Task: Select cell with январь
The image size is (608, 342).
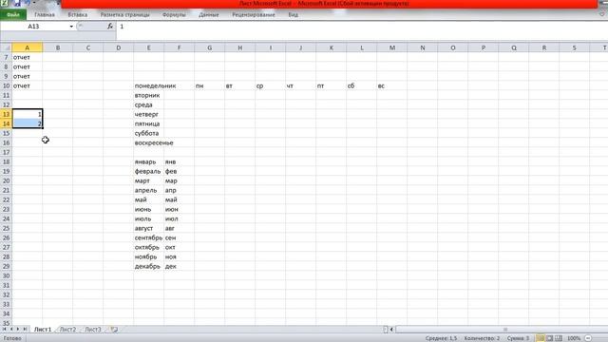Action: [x=148, y=161]
